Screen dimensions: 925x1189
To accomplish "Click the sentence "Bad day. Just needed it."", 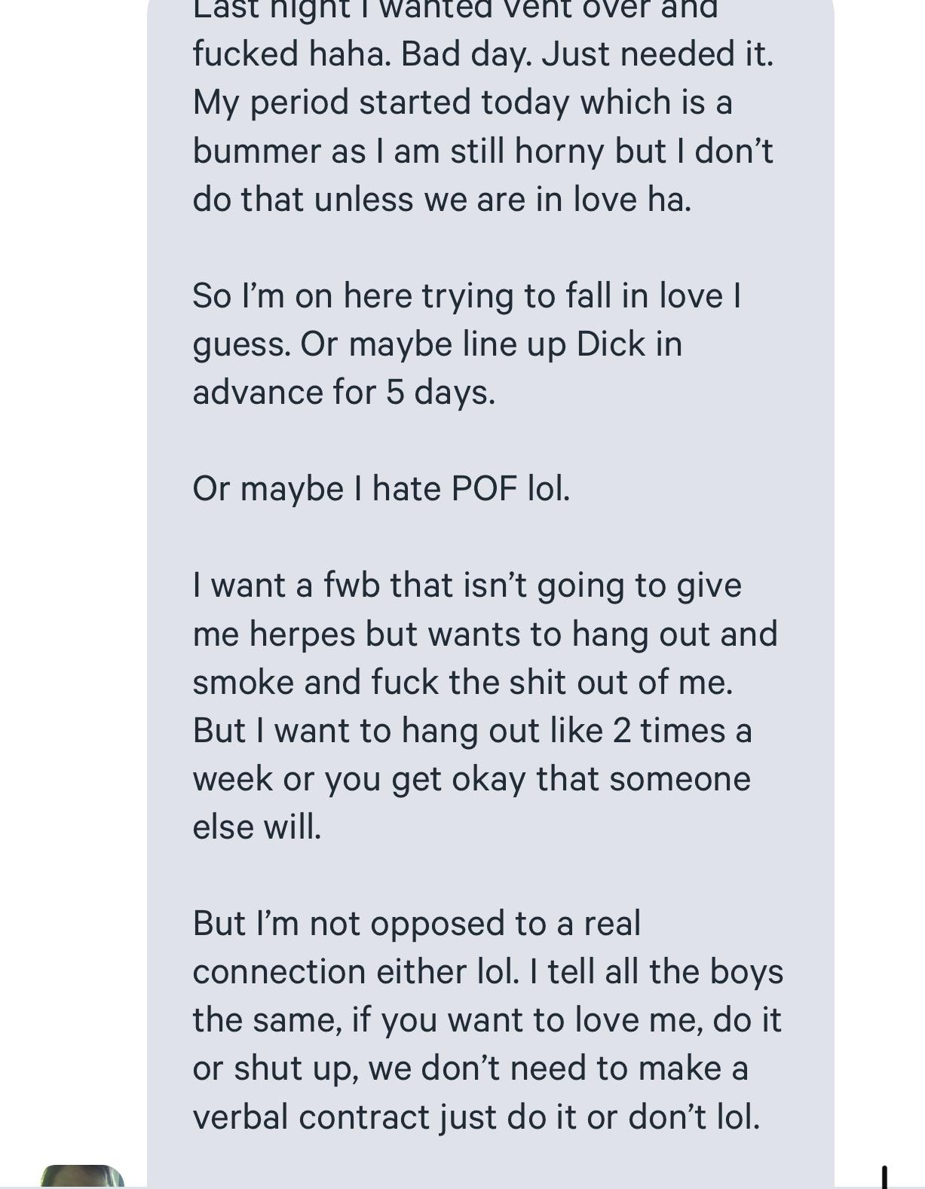I will coord(587,53).
